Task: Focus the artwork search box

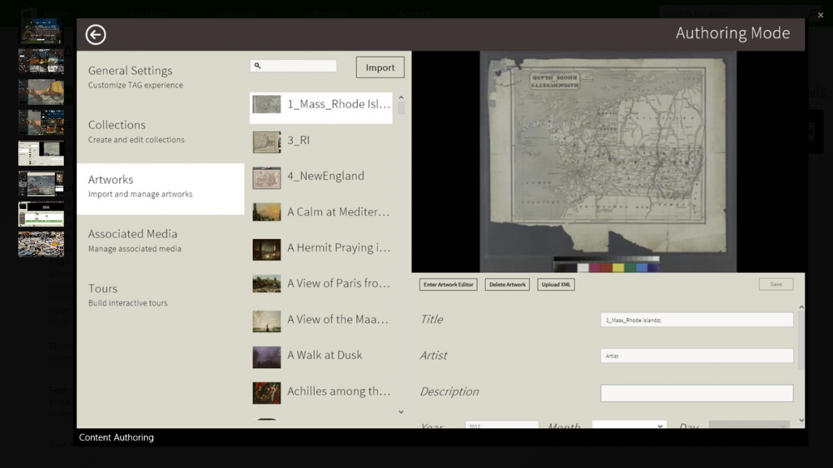Action: pos(293,66)
